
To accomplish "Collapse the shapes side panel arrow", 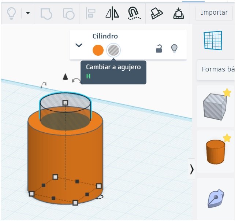I will 192,169.
